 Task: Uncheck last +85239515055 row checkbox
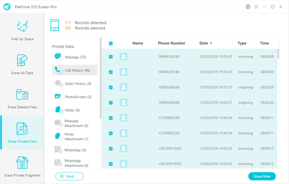(111, 164)
